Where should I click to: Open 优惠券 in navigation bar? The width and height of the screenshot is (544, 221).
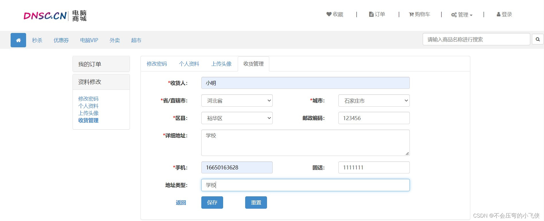click(x=61, y=40)
